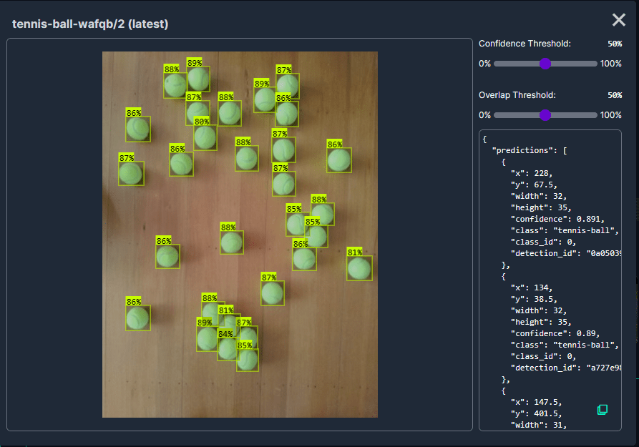
Task: Click the Overlap Threshold slider handle
Action: click(x=545, y=115)
